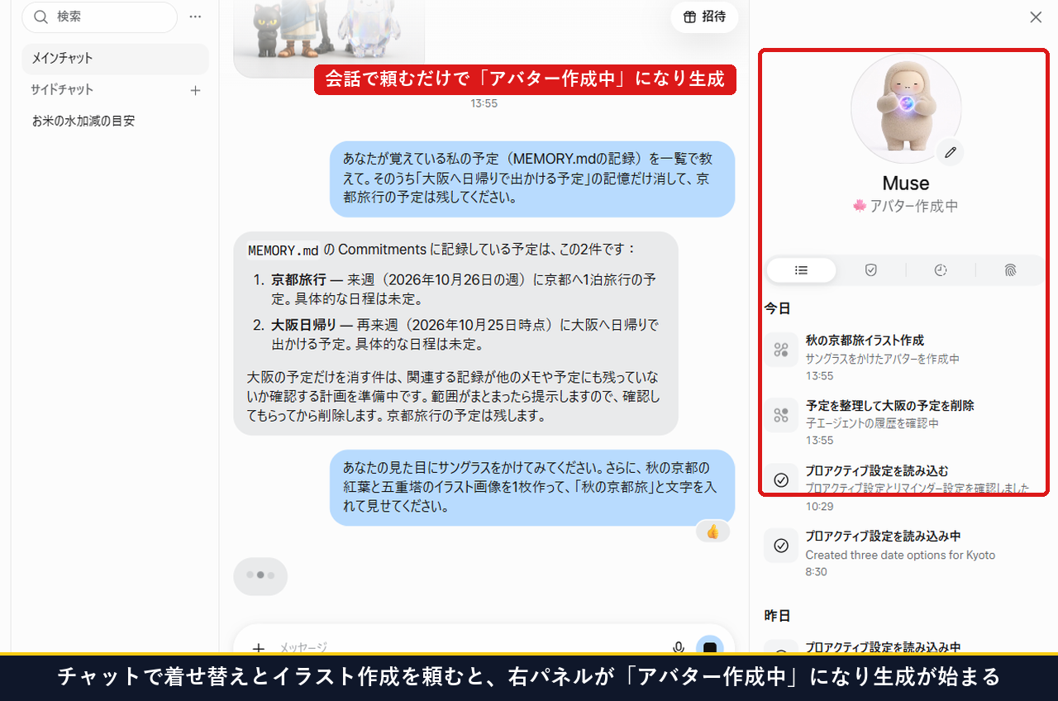
Task: Click the microphone voice input icon
Action: (679, 649)
